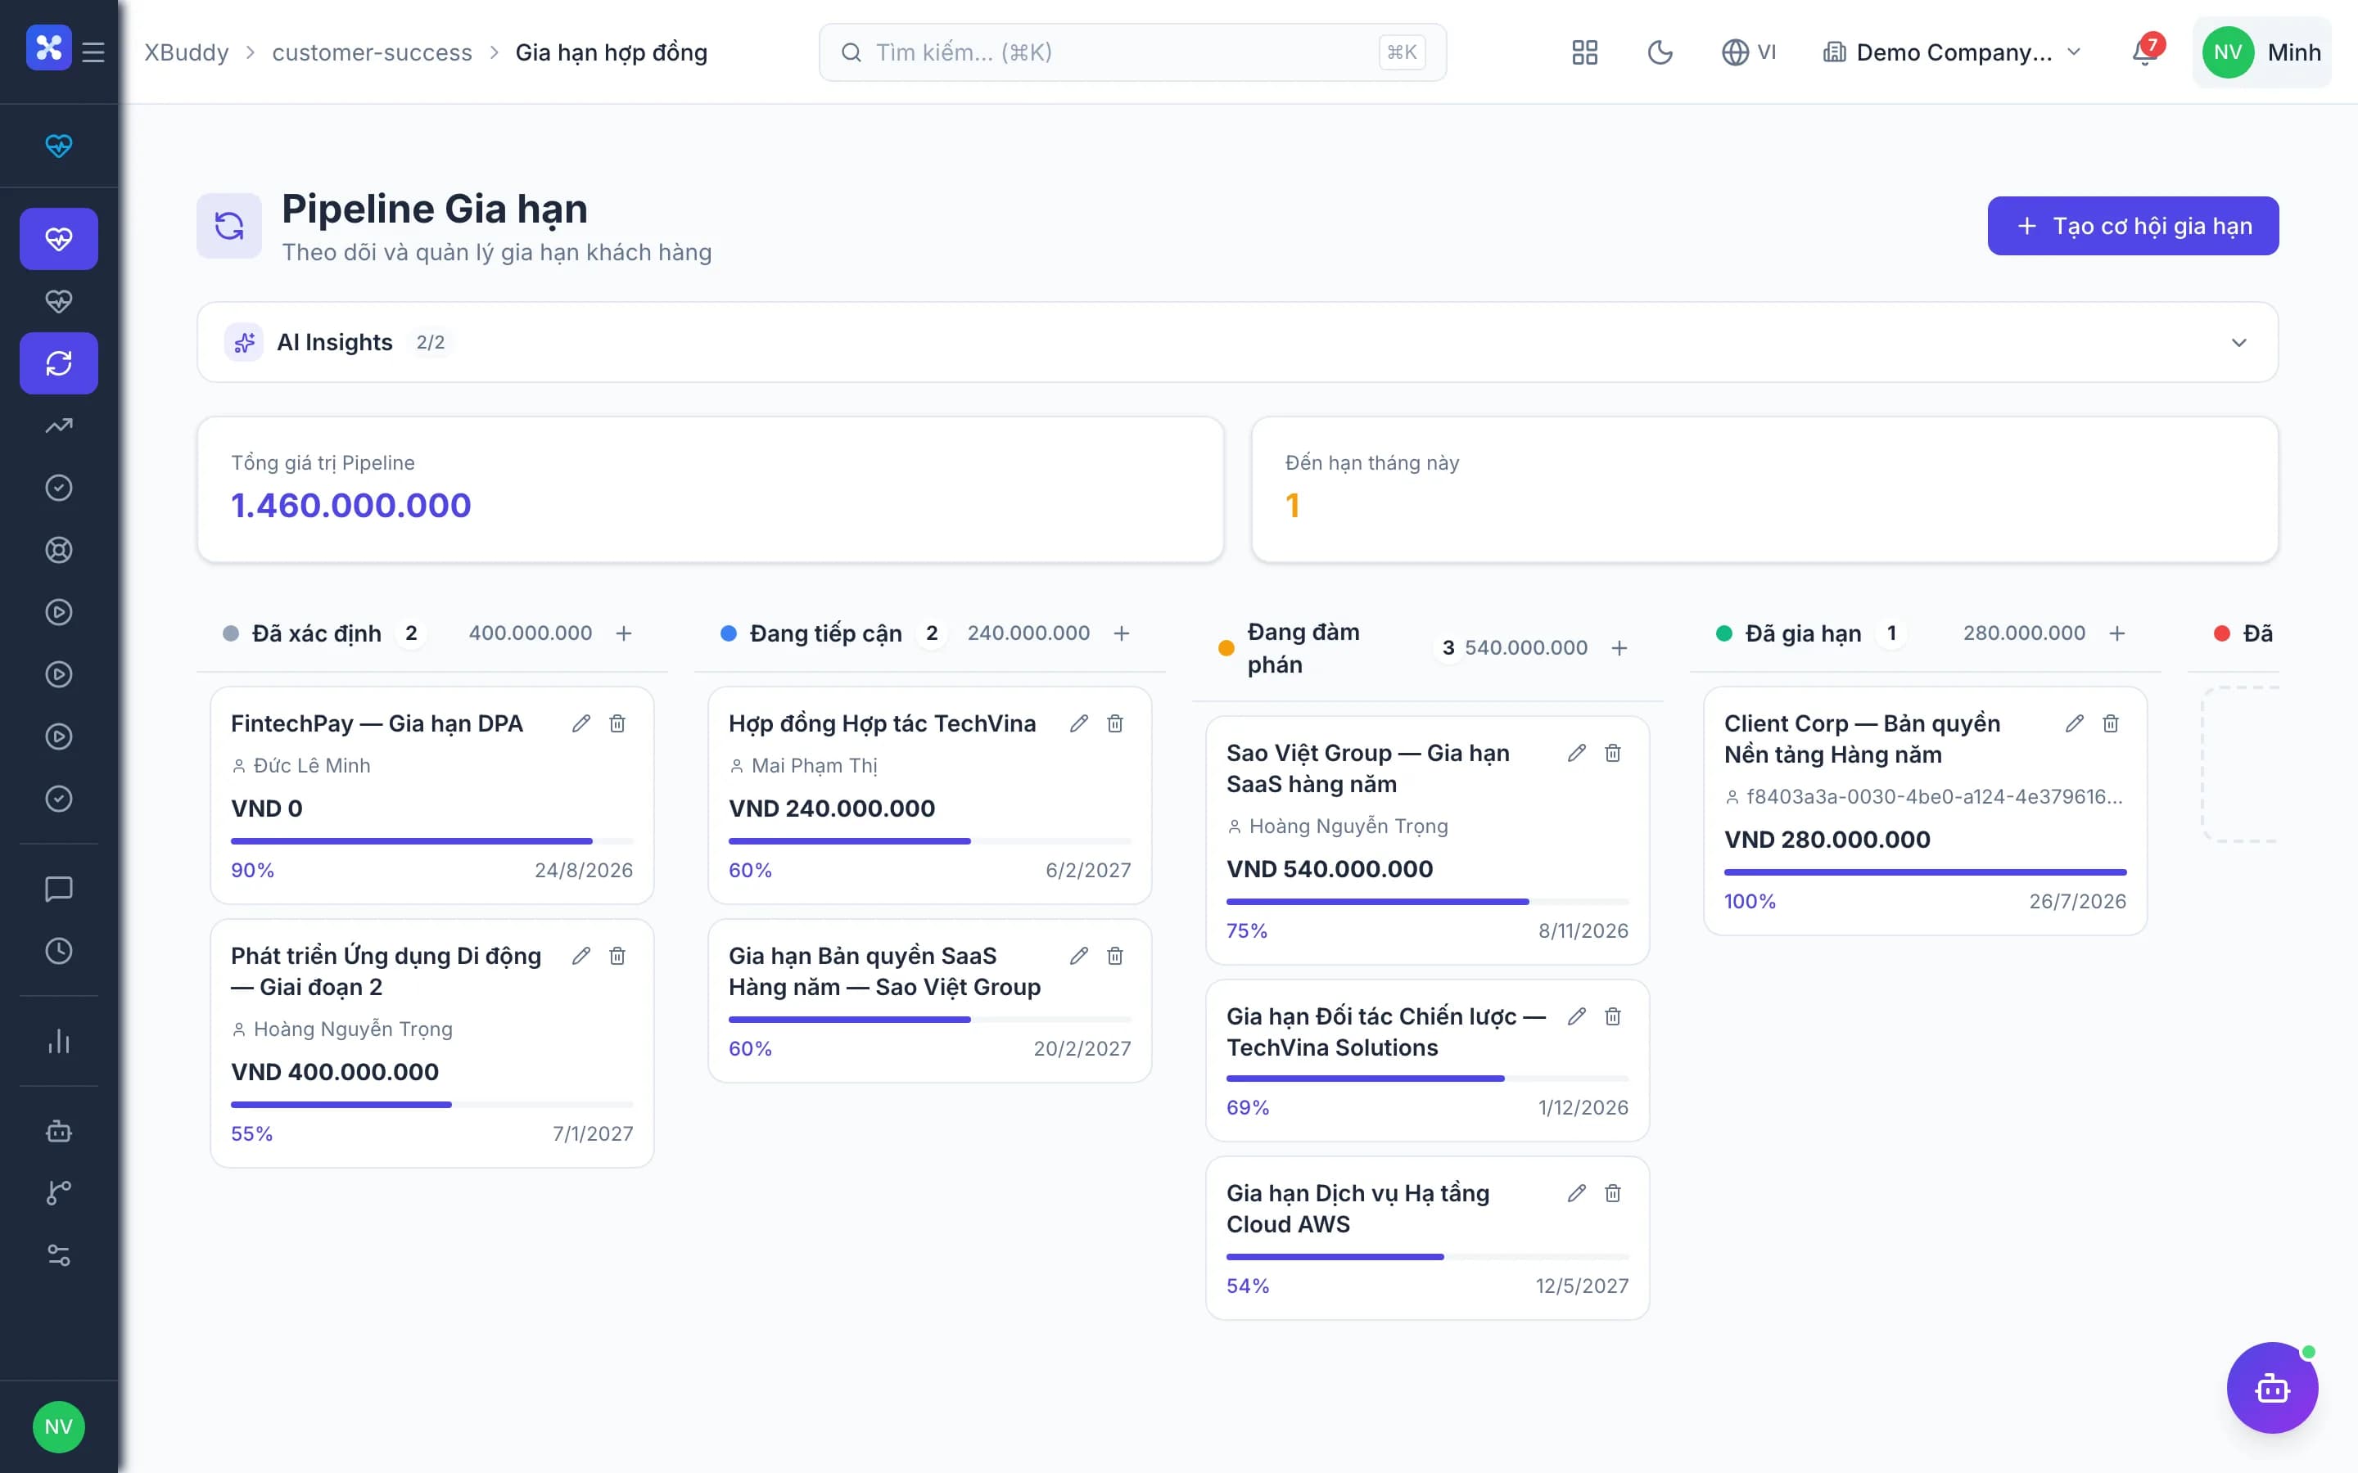Open the chat bubble sidebar item

(x=58, y=889)
